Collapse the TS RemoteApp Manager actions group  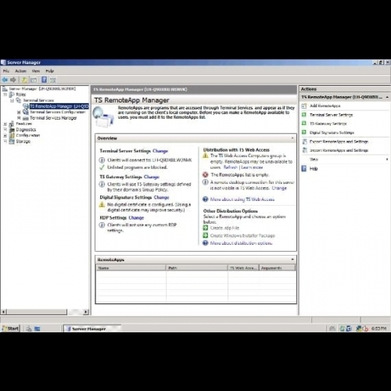(x=387, y=97)
